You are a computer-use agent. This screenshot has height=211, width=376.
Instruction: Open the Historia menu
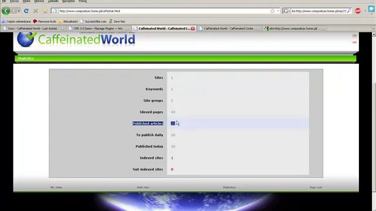39,1
